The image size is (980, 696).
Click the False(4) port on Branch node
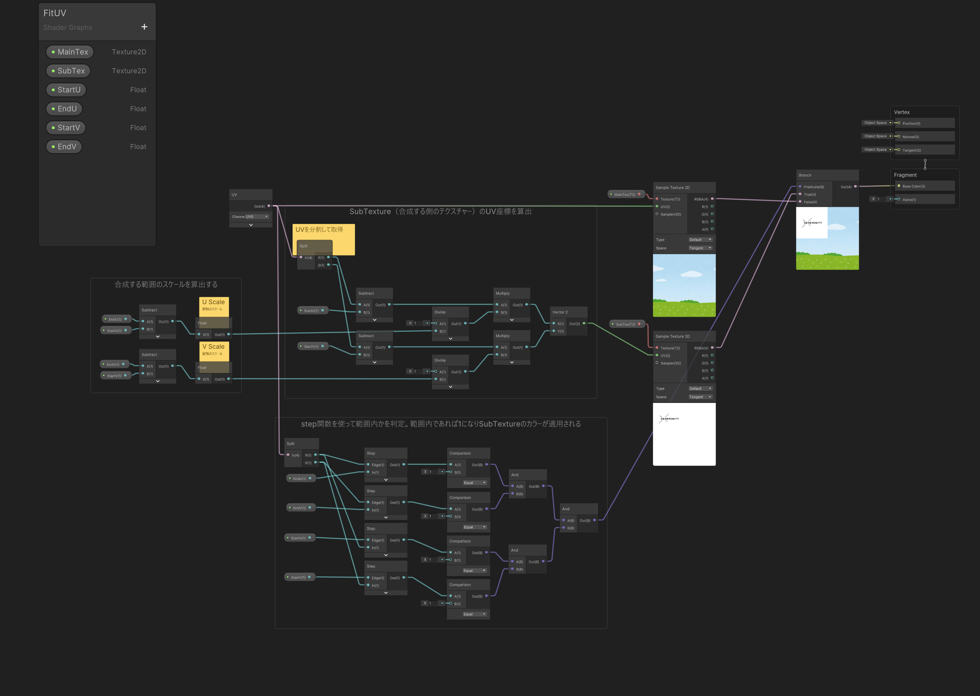tap(800, 201)
